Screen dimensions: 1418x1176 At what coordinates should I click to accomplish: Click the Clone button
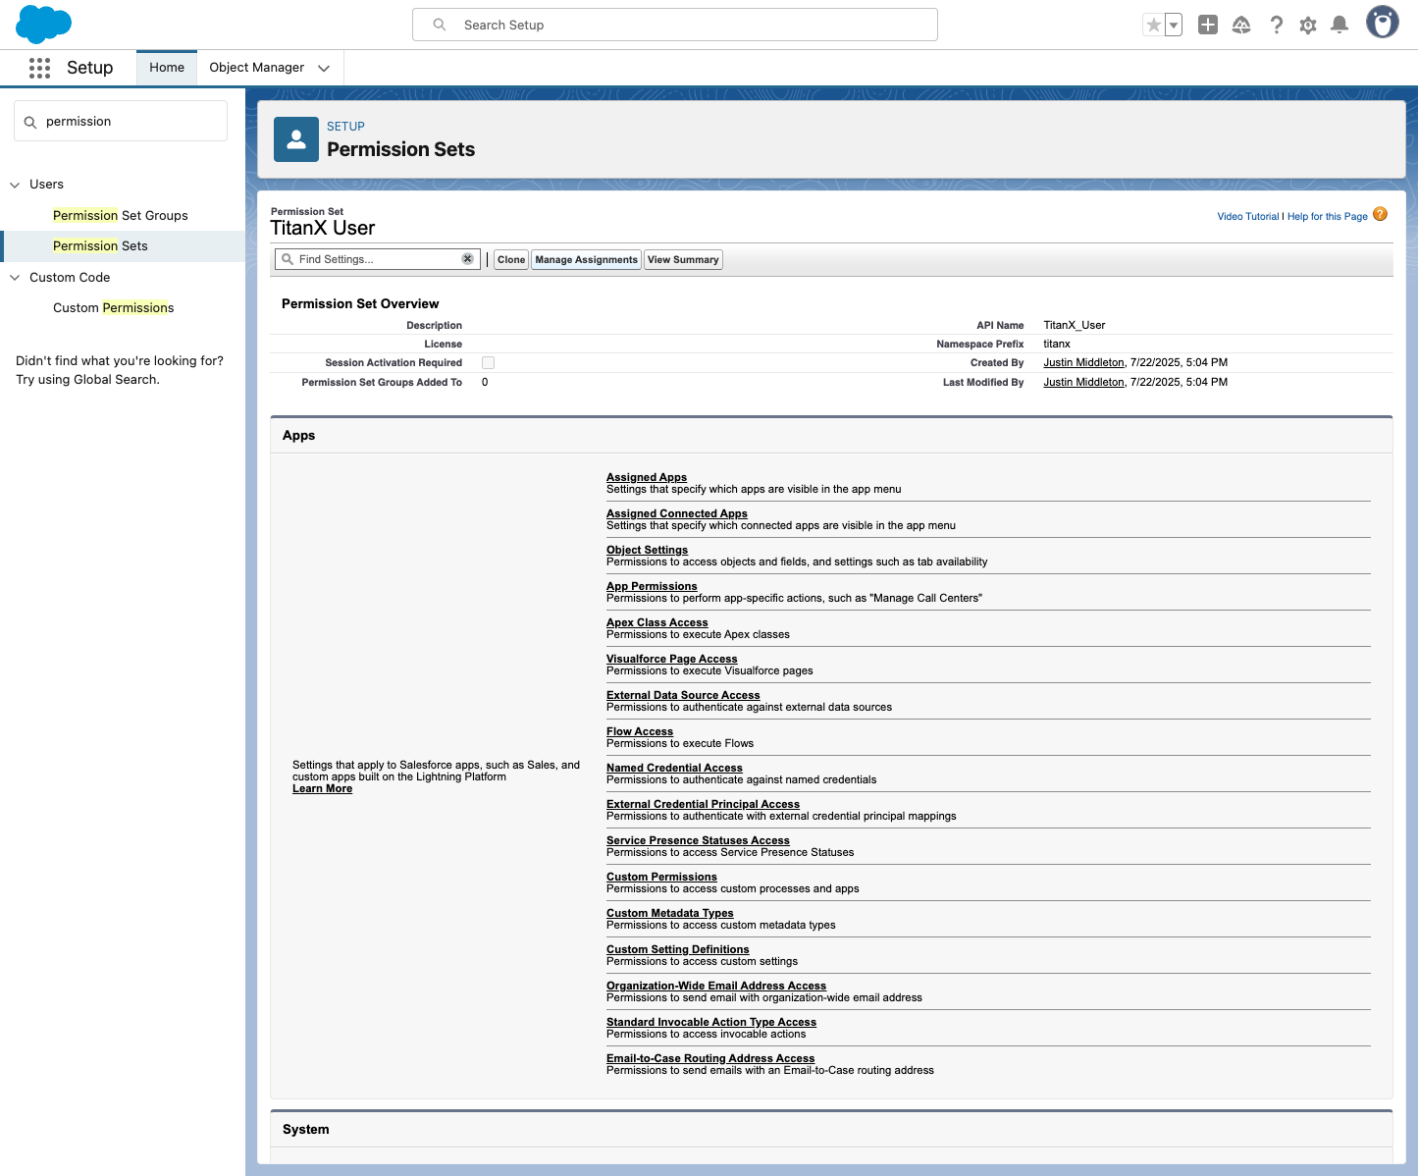click(511, 260)
